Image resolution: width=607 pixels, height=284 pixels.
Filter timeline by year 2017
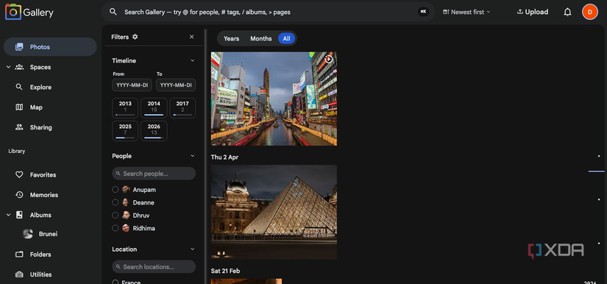(182, 108)
